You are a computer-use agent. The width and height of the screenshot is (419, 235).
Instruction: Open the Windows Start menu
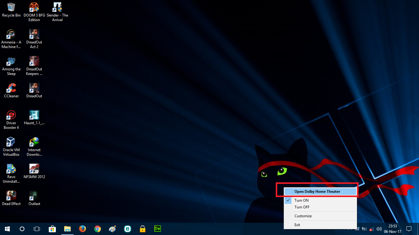[7, 229]
